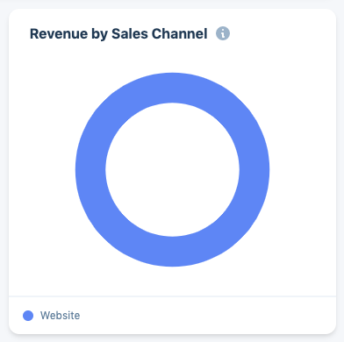Click the words Sales Channel in the title

point(160,33)
